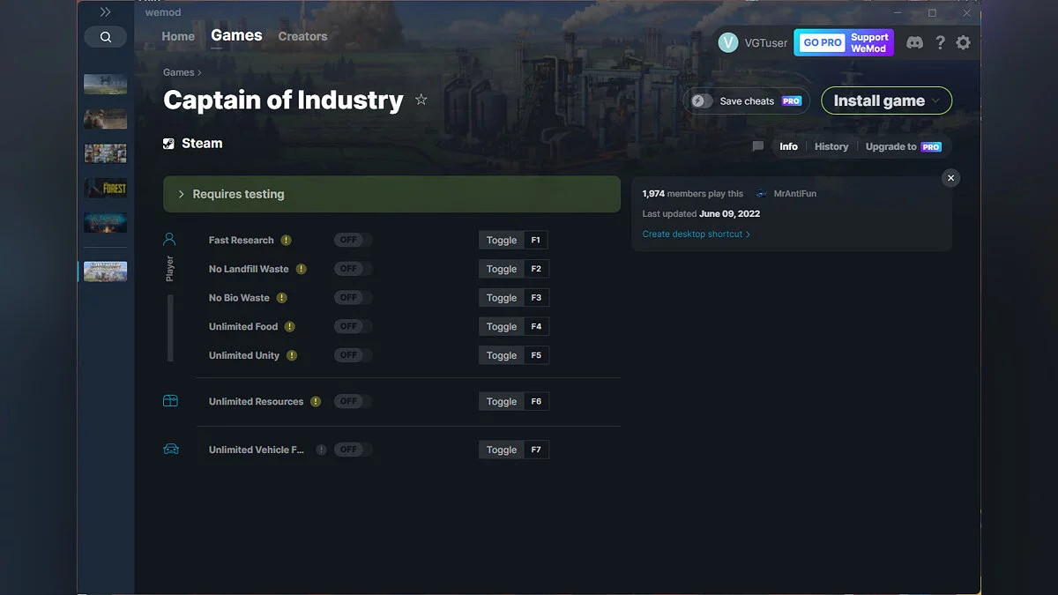Click the info icon beside Unlimited Vehicle F...
Image resolution: width=1058 pixels, height=595 pixels.
point(321,450)
